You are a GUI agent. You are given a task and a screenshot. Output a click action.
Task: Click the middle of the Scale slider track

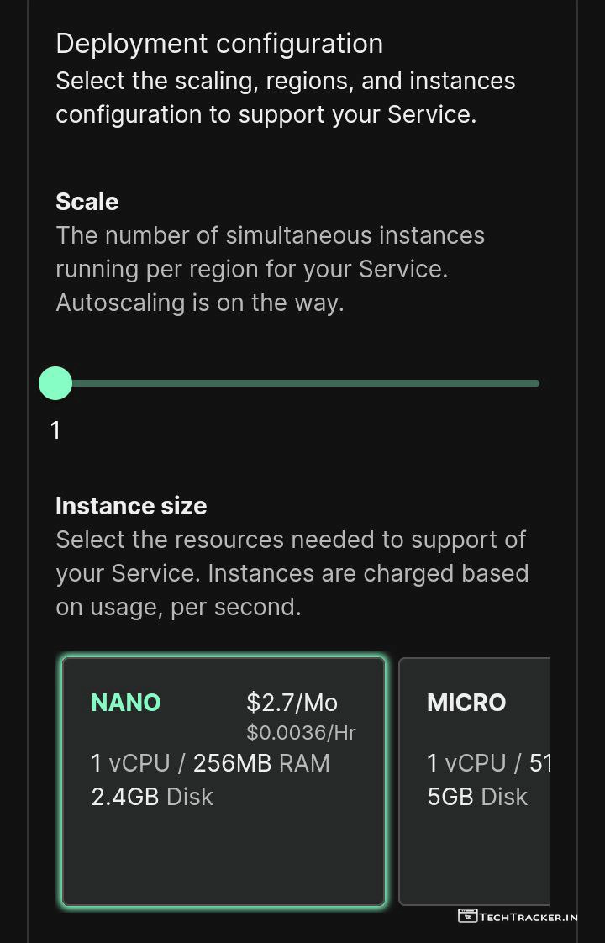(297, 383)
